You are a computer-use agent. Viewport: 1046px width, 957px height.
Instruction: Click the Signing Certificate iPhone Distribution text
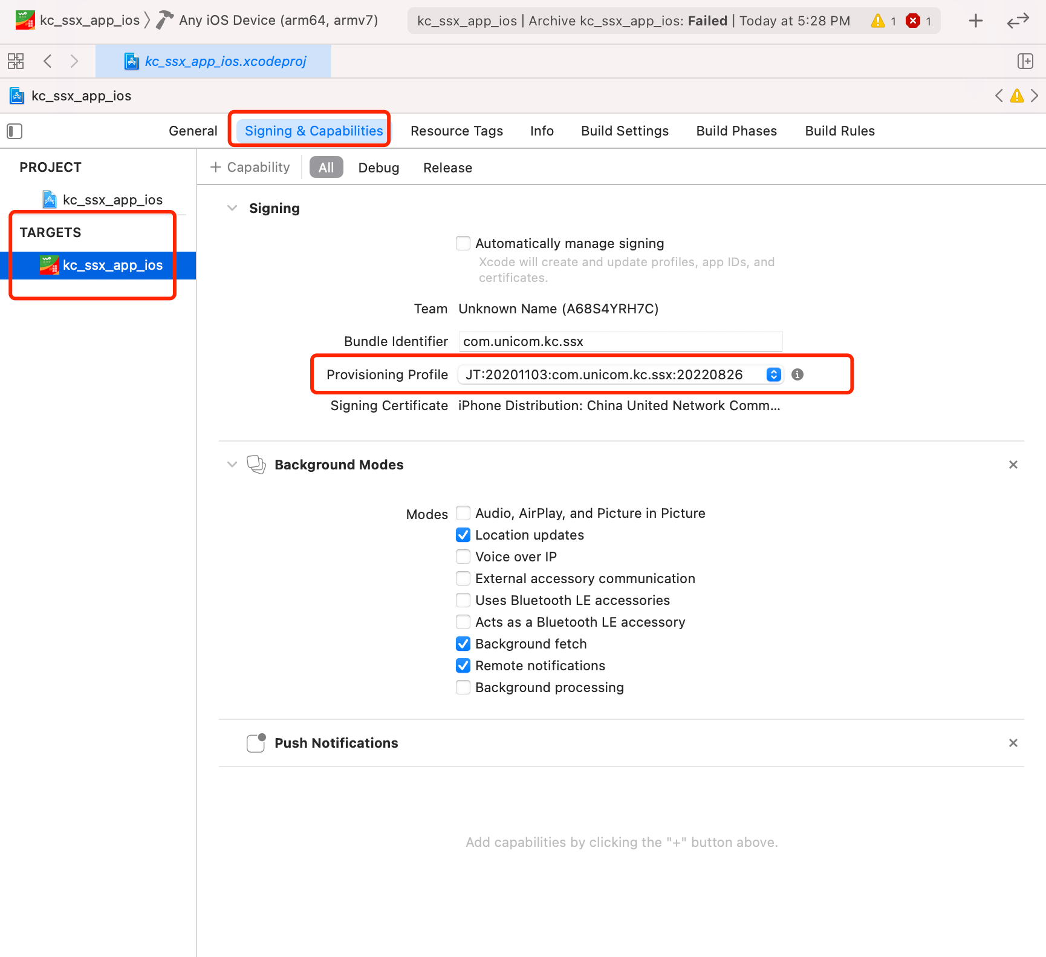[x=619, y=406]
